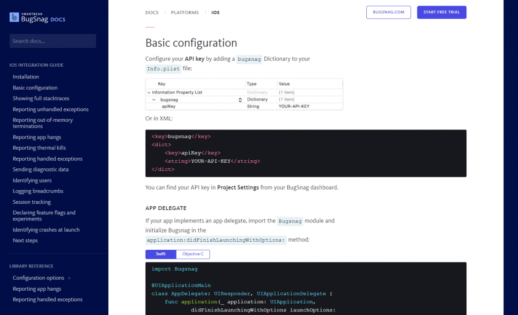Open Reporting app hangs in integration guide

37,137
